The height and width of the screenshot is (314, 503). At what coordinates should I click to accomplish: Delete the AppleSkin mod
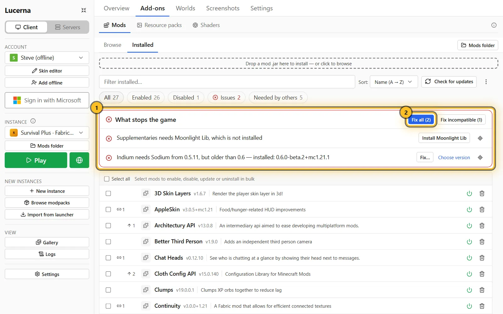[482, 209]
